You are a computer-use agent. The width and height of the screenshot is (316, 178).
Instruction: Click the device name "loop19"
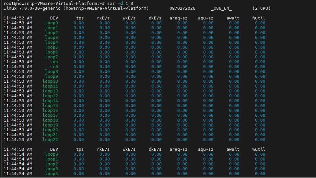pyautogui.click(x=50, y=125)
